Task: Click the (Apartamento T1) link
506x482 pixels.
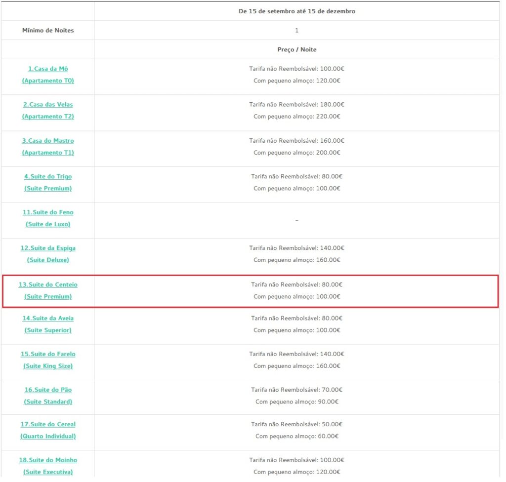Action: [48, 153]
